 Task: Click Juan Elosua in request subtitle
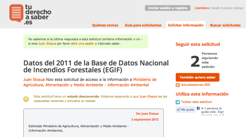click(34, 80)
